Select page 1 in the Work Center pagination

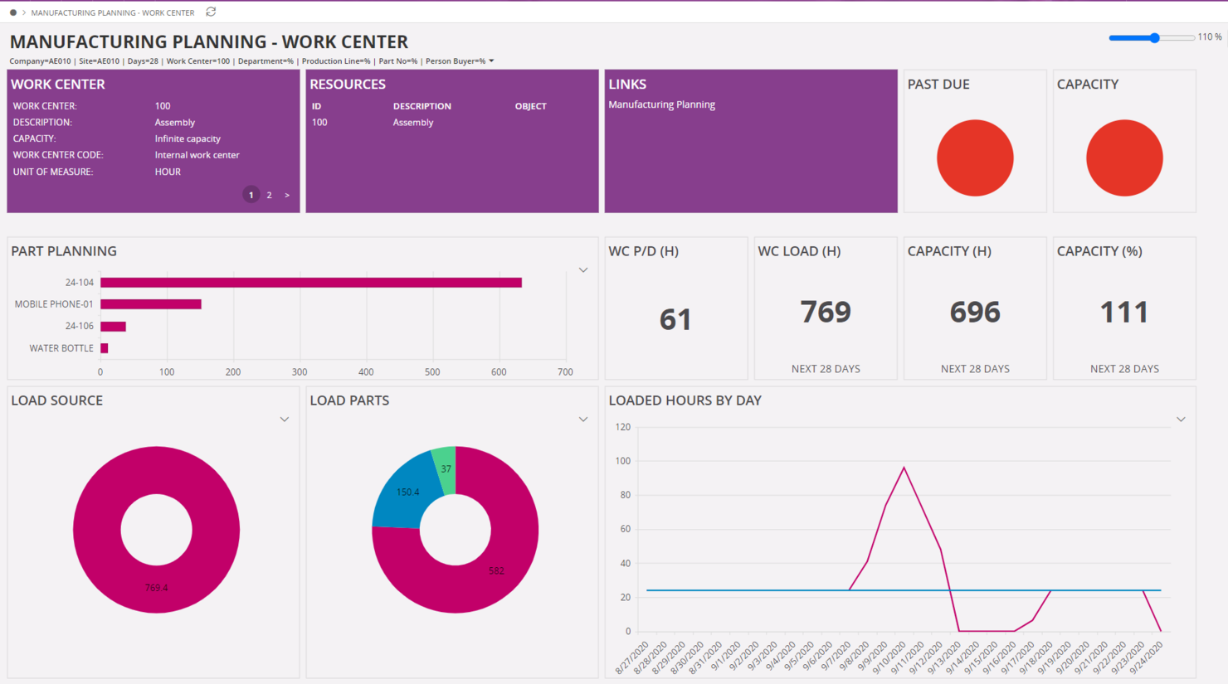tap(251, 194)
